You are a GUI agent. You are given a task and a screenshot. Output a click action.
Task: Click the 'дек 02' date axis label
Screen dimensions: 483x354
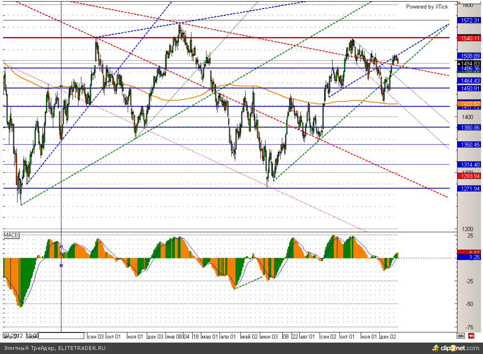click(x=388, y=336)
